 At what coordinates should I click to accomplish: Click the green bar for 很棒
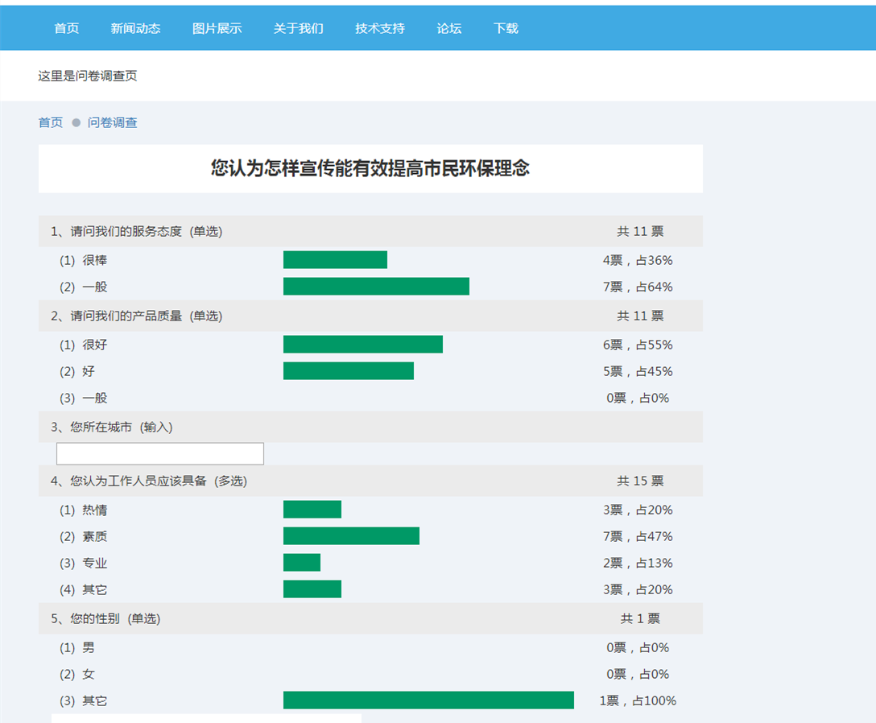coord(335,260)
